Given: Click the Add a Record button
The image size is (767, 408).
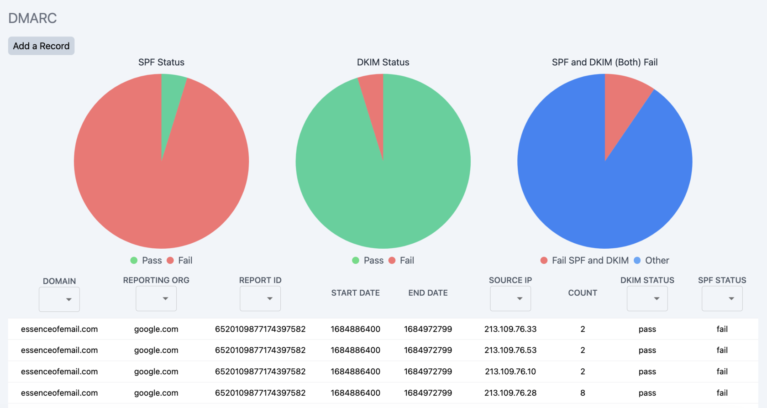Looking at the screenshot, I should coord(41,46).
